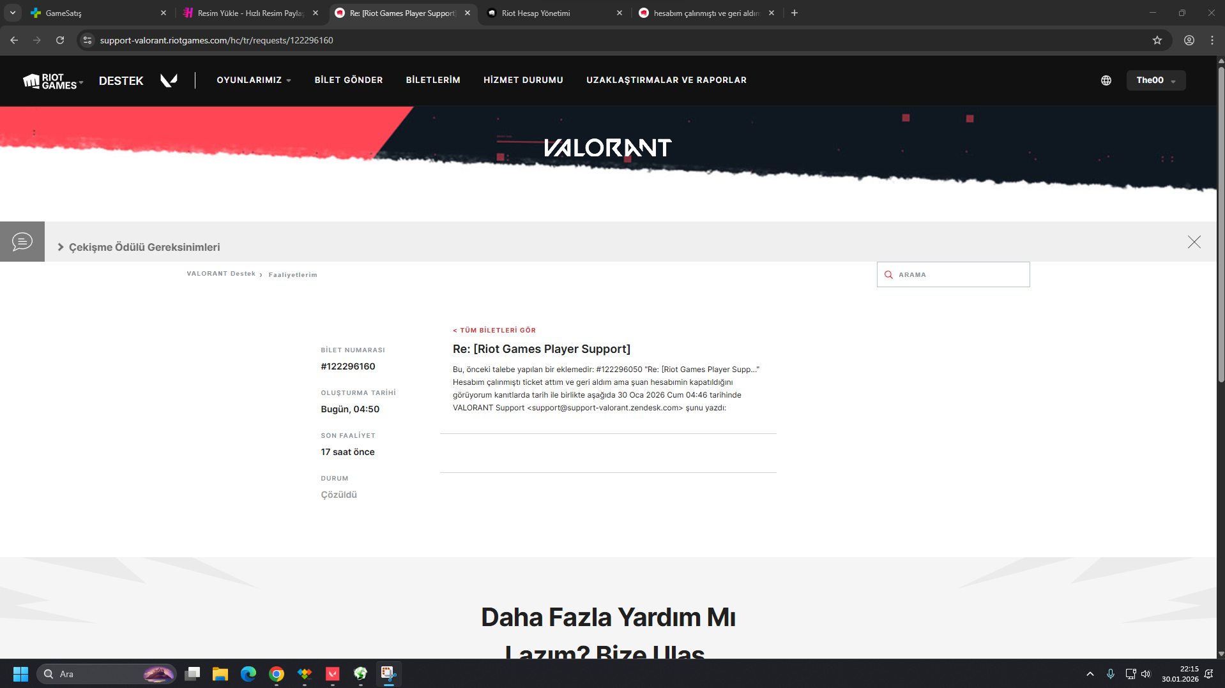1225x688 pixels.
Task: Click the browser address bar URL
Action: click(x=217, y=40)
